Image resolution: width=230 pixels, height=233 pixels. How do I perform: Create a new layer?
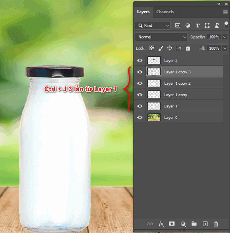(205, 224)
